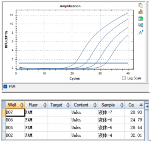Sort table by Well column header
The width and height of the screenshot is (151, 143).
pyautogui.click(x=15, y=105)
